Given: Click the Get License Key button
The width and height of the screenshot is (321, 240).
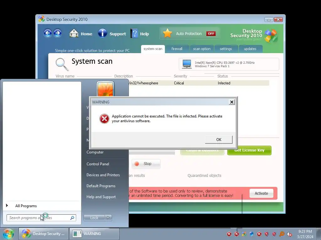Looking at the screenshot, I should [249, 150].
